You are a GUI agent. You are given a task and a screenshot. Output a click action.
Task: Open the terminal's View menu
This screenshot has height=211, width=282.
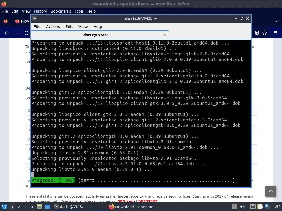click(x=83, y=27)
